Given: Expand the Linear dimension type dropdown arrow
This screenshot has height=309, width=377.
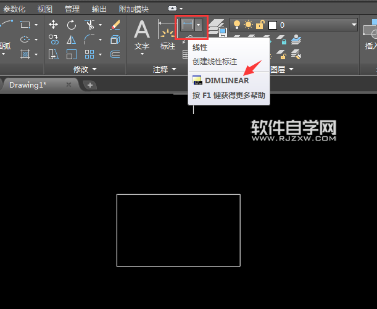Looking at the screenshot, I should point(198,25).
